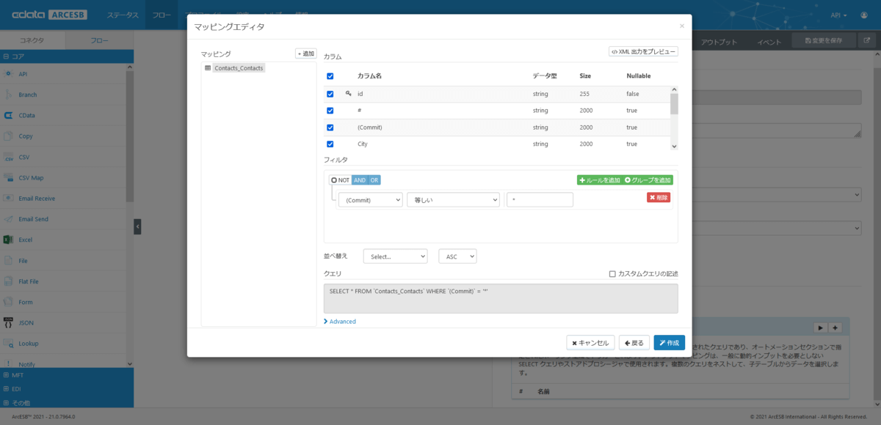This screenshot has width=881, height=425.
Task: Preview XML output
Action: click(643, 52)
